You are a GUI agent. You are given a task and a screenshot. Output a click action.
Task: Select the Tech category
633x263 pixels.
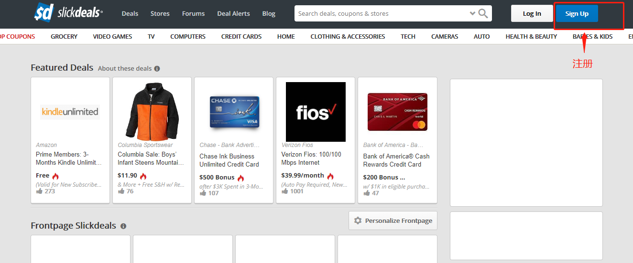(408, 36)
